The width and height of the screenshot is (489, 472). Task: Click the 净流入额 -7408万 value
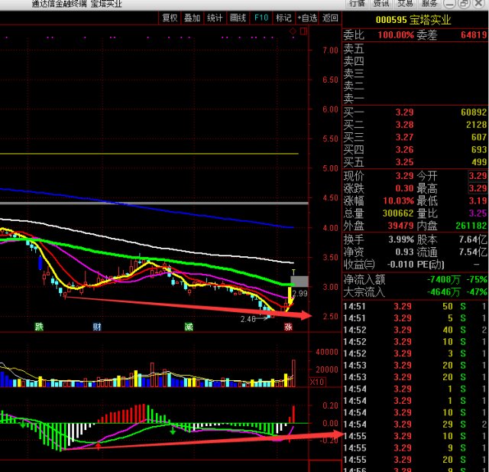tap(443, 280)
